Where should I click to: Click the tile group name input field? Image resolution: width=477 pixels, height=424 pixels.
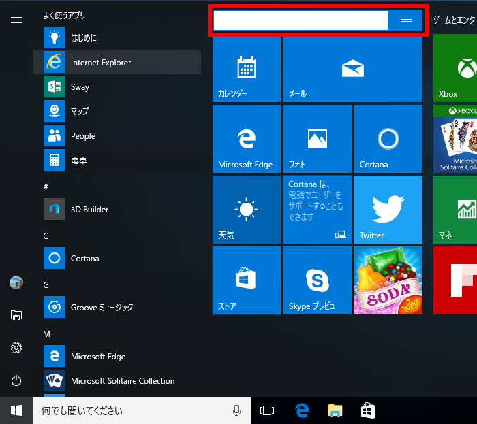point(301,20)
